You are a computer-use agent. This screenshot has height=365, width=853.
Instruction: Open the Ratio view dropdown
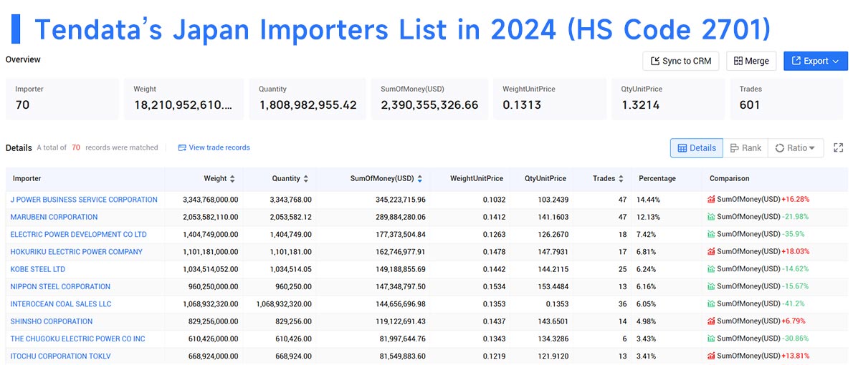coord(796,147)
